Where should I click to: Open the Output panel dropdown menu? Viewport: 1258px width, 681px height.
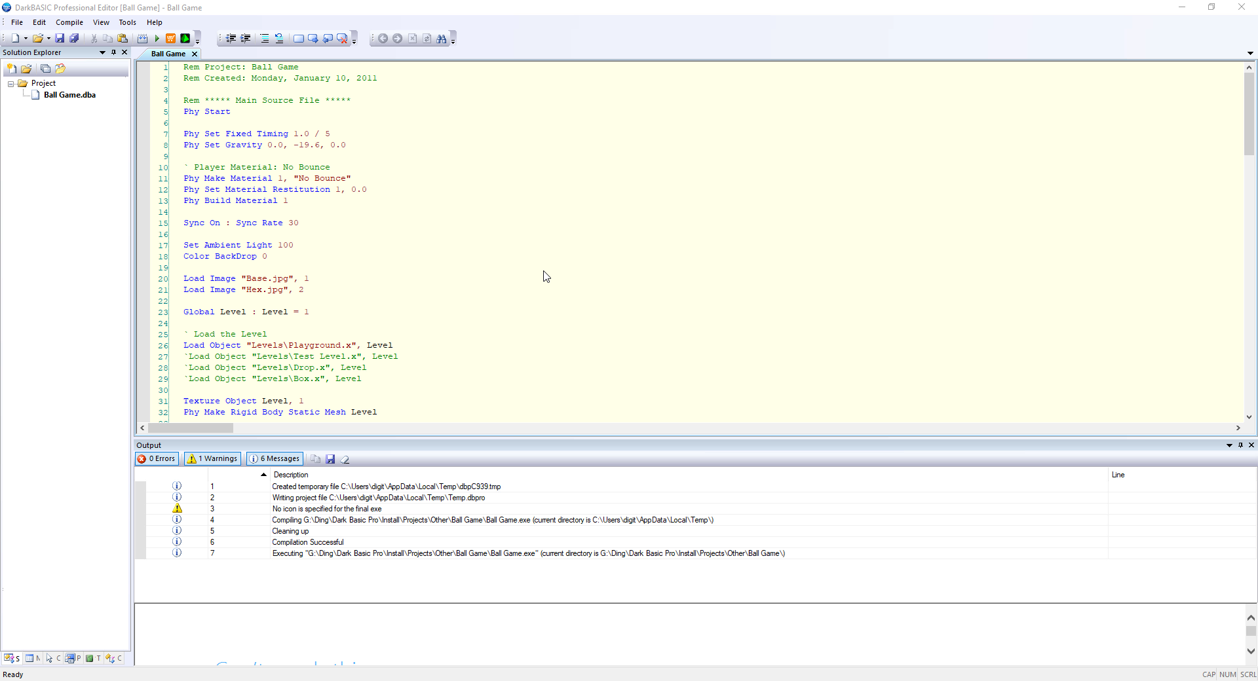1230,445
